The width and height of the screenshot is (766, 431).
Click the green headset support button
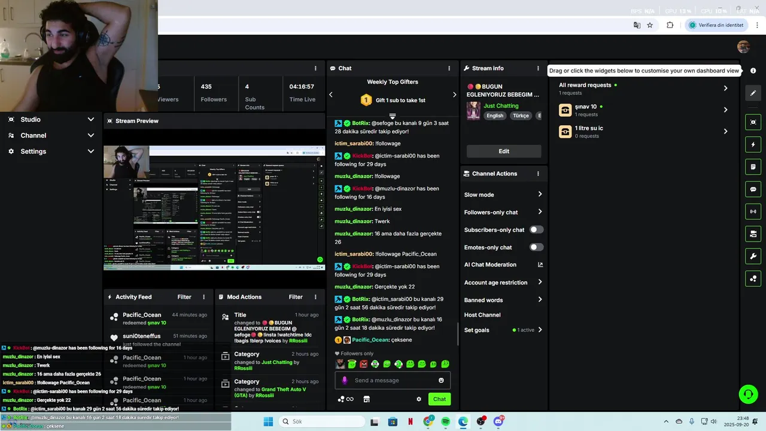click(x=748, y=394)
